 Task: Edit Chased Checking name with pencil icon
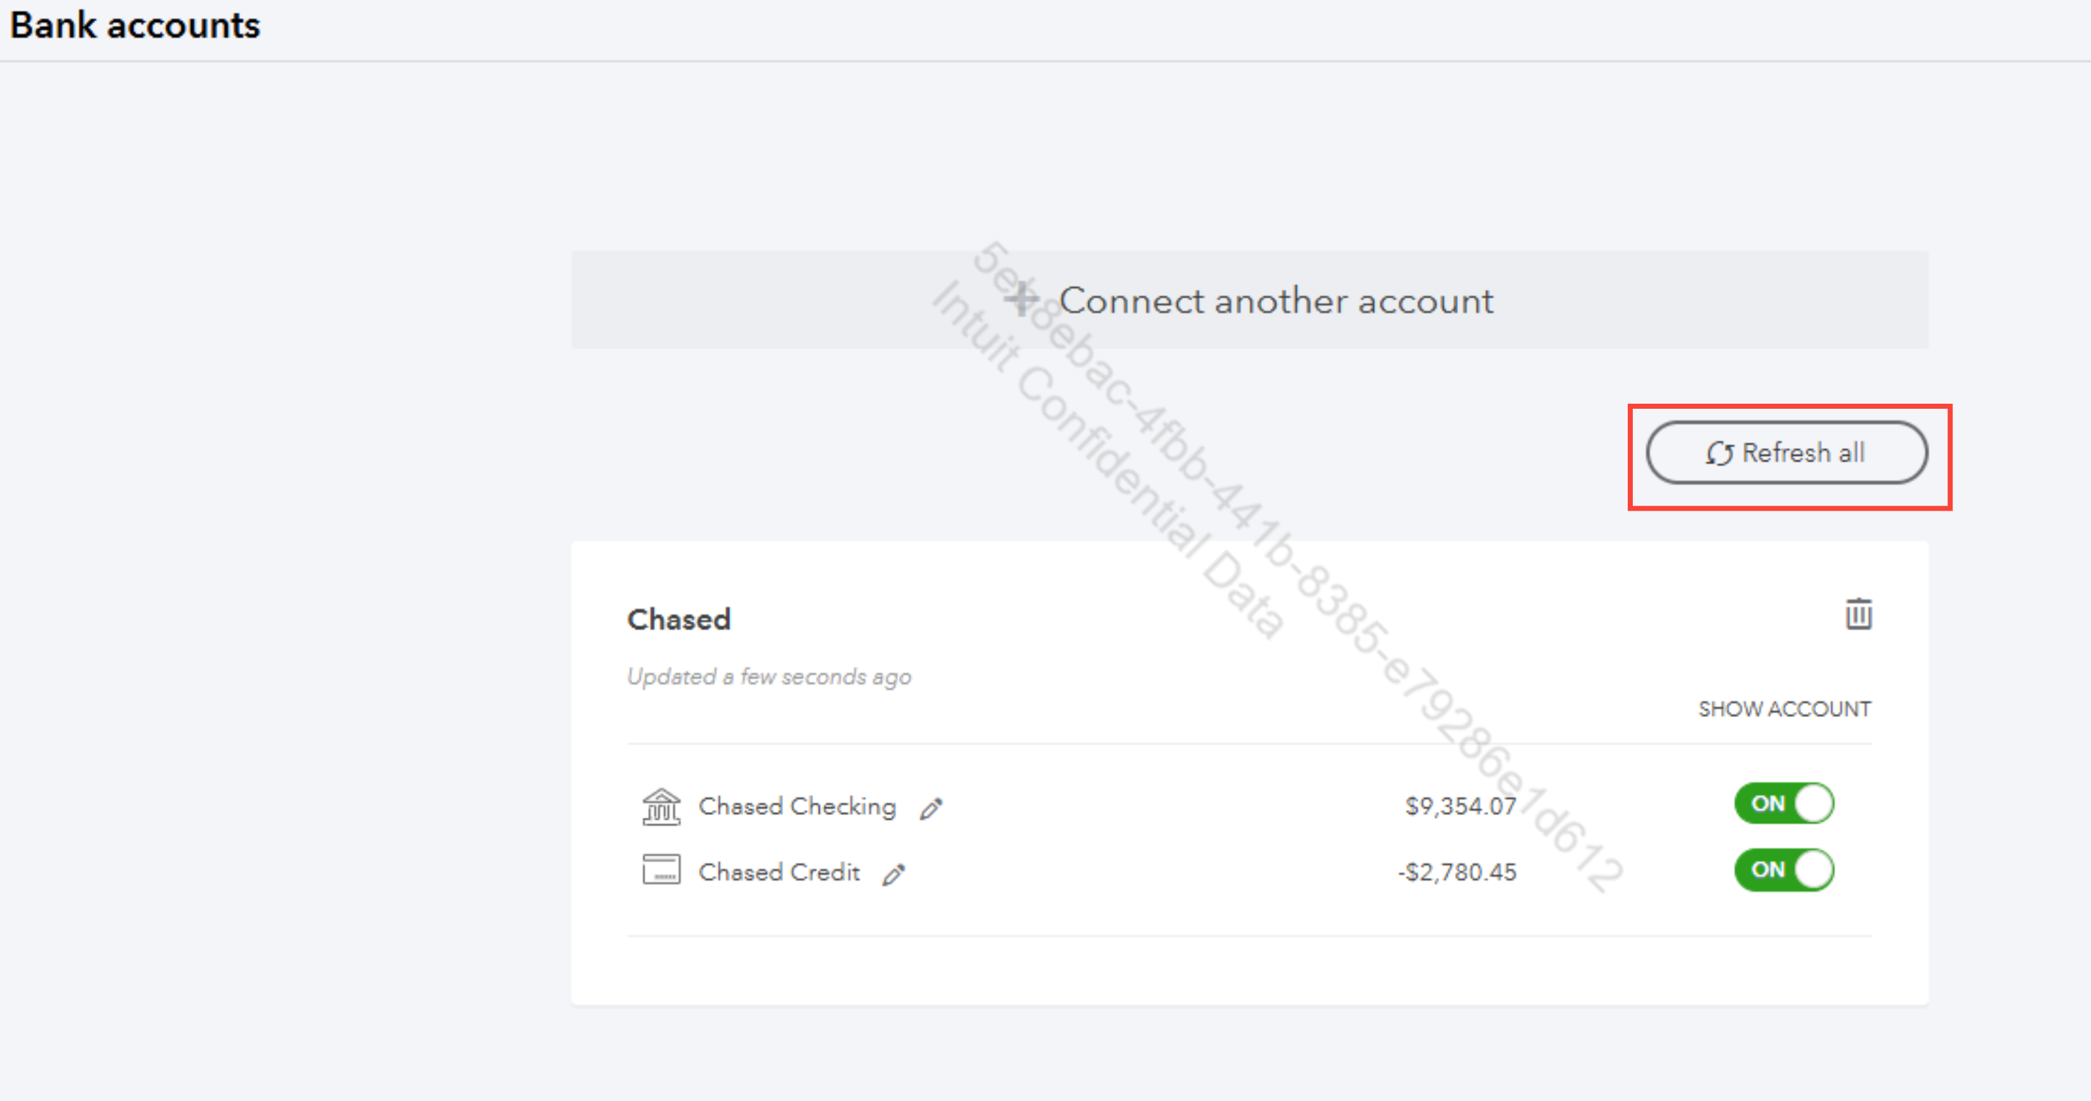tap(931, 808)
